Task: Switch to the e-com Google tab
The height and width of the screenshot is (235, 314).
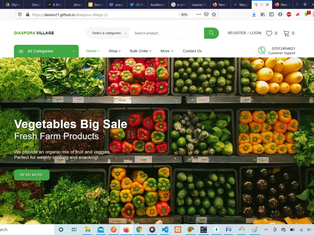Action: (x=179, y=4)
